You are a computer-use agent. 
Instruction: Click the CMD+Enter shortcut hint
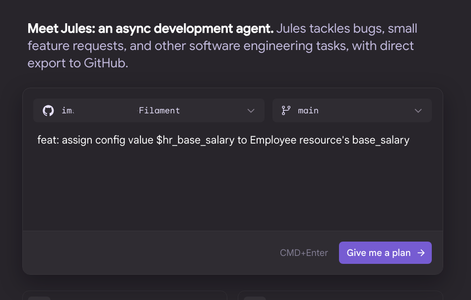coord(304,253)
